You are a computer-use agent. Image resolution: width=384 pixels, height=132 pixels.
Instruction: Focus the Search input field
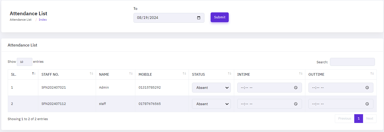[352, 62]
